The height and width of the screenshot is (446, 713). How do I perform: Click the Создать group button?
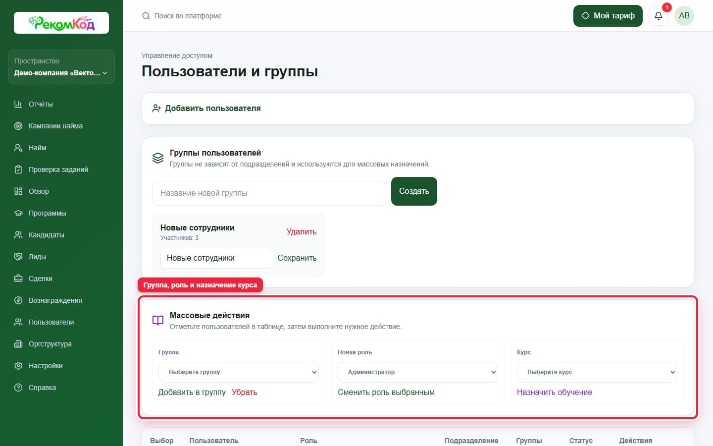(x=414, y=191)
